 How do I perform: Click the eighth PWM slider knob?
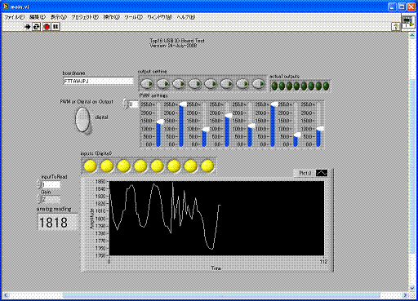pyautogui.click(x=320, y=129)
